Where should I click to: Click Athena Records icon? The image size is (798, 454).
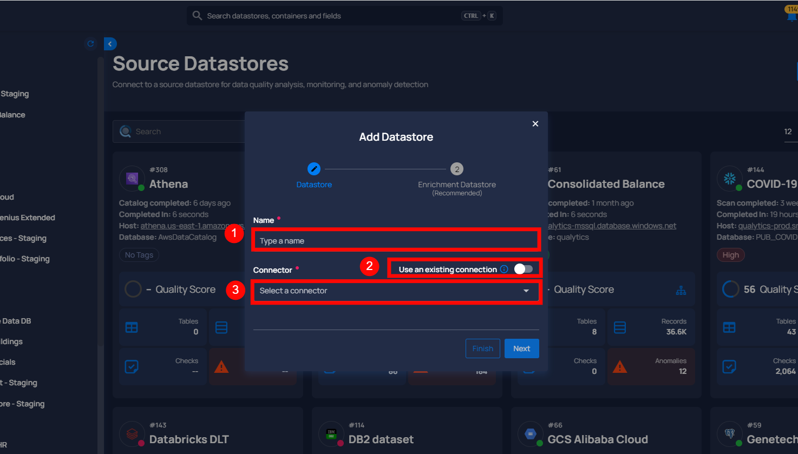pyautogui.click(x=221, y=327)
